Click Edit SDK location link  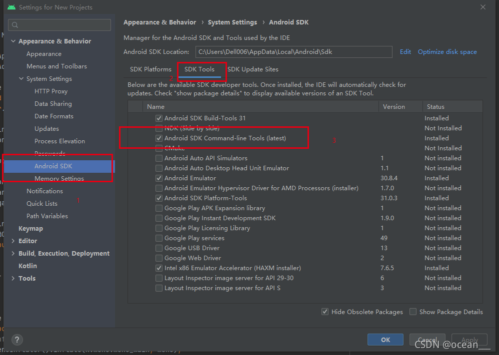click(x=405, y=52)
